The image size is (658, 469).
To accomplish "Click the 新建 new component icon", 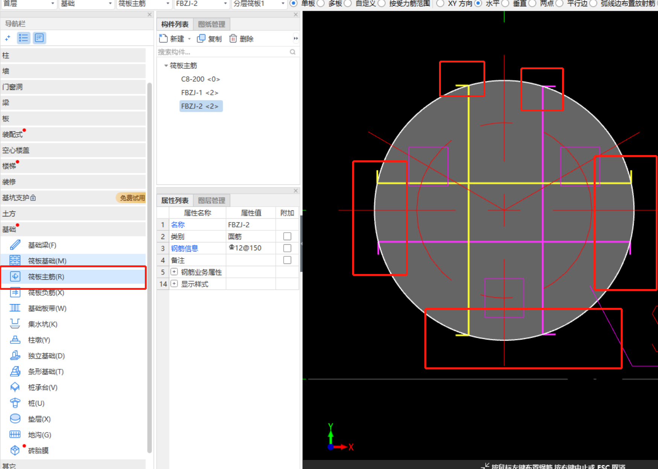I will point(163,38).
